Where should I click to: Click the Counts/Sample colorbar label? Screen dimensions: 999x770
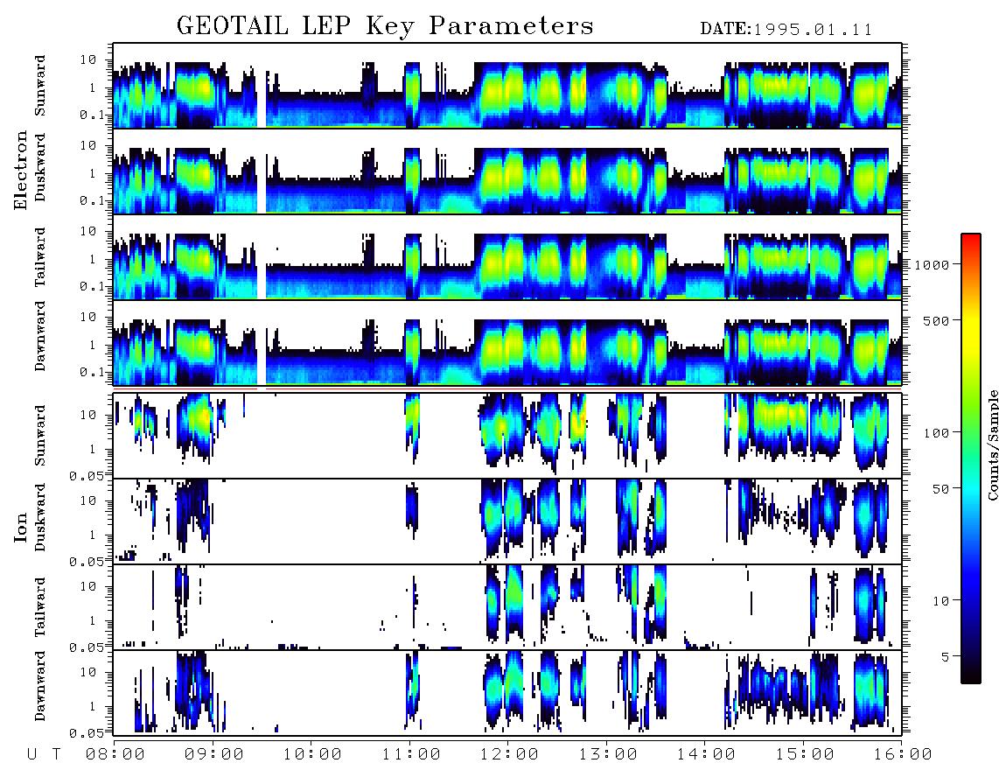992,444
